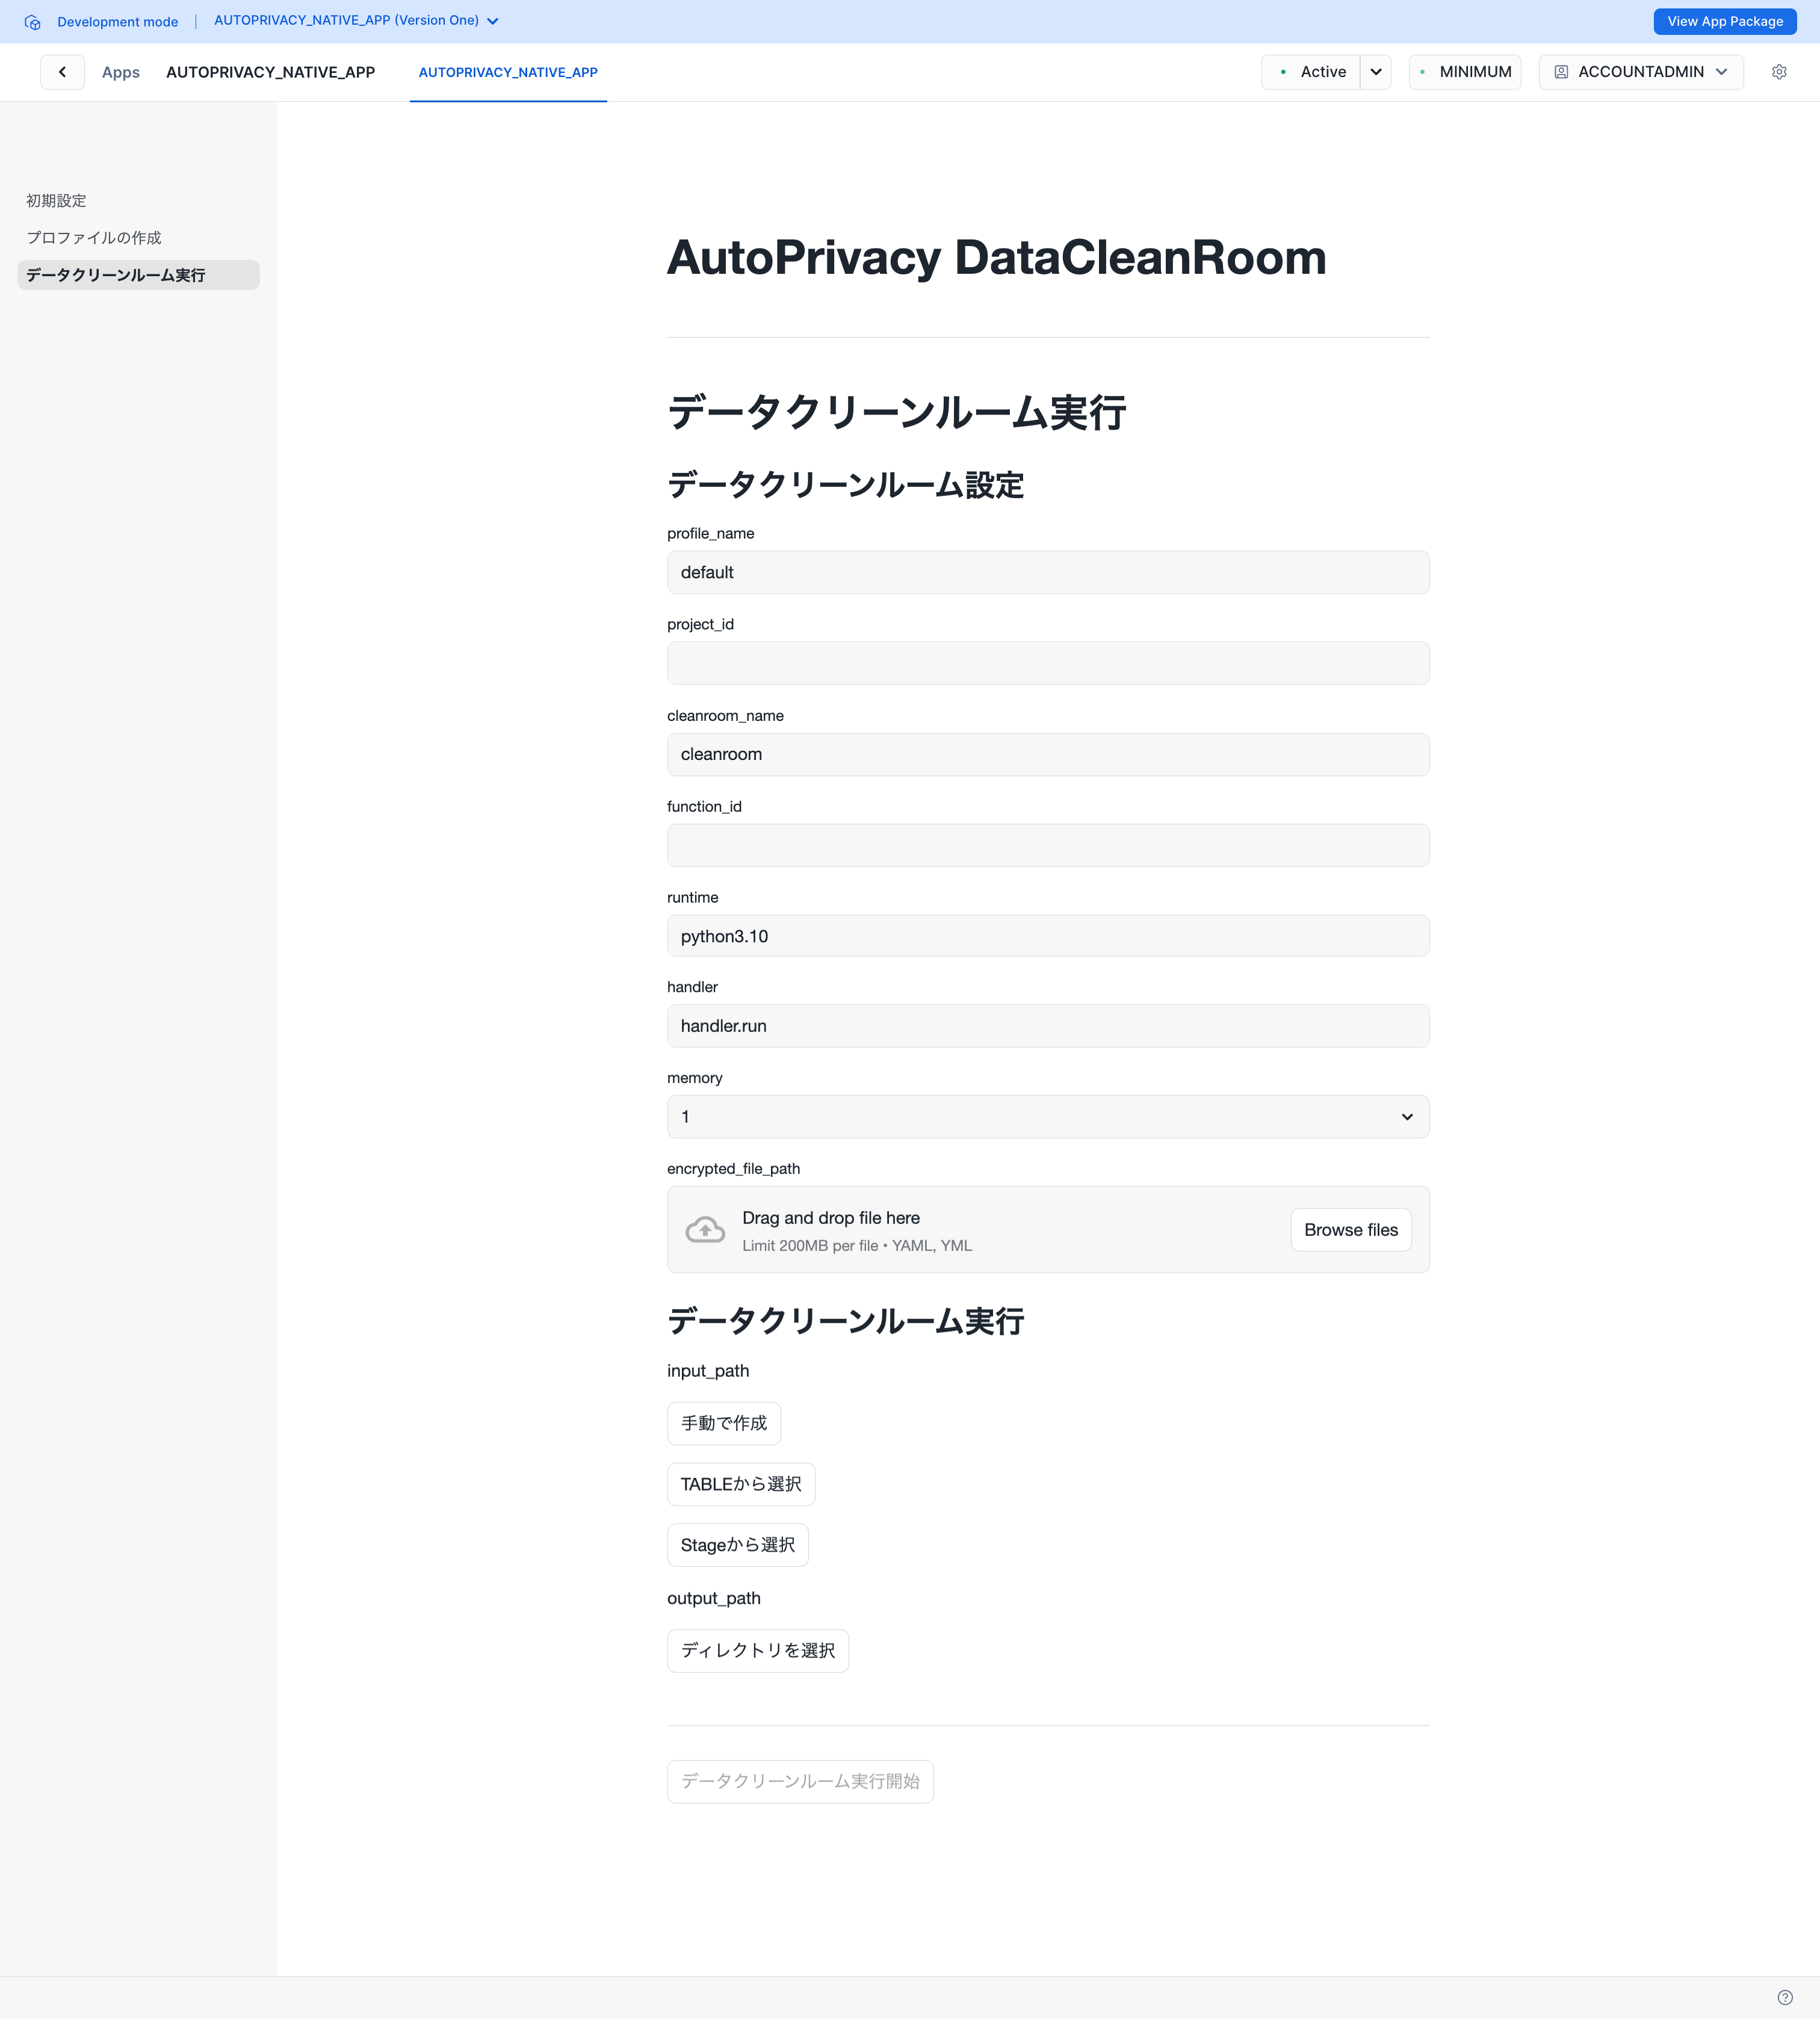Open the settings gear icon
This screenshot has height=2020, width=1820.
click(x=1778, y=72)
